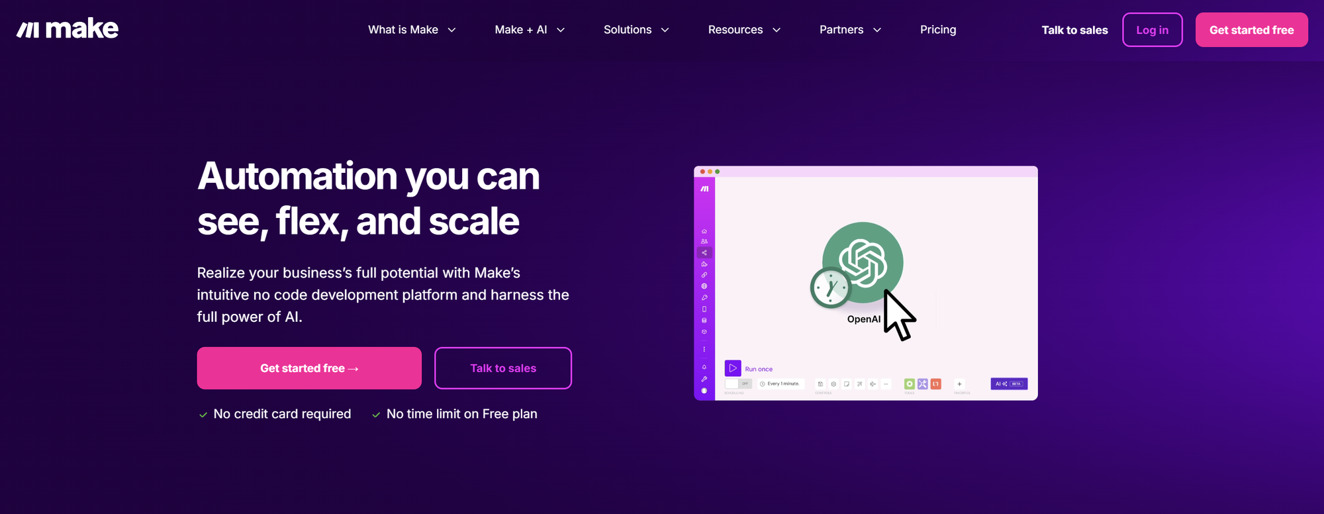The image size is (1324, 514).
Task: Toggle the scheduling OFF switch
Action: pyautogui.click(x=738, y=384)
